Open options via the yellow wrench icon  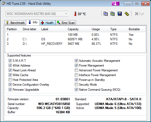pos(127,14)
